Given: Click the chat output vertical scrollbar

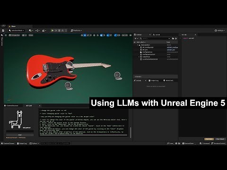Looking at the screenshot, I should pos(131,133).
